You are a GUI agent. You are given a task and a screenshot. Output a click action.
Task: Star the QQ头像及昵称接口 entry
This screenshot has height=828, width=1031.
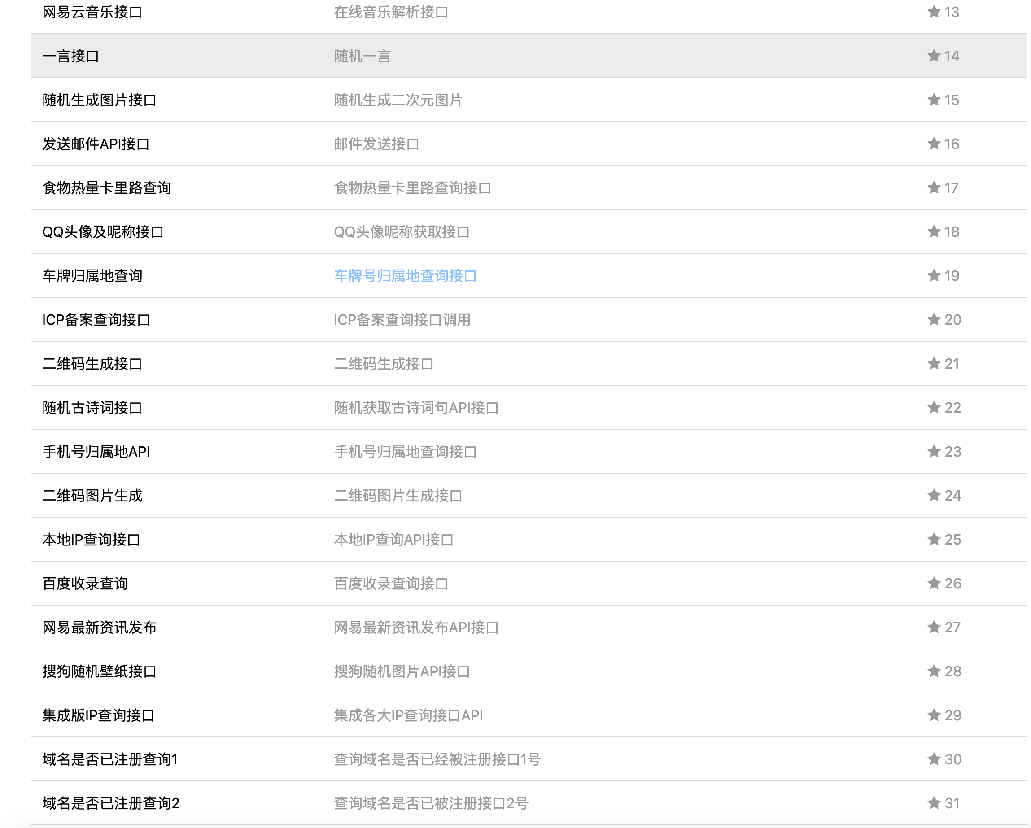point(934,231)
